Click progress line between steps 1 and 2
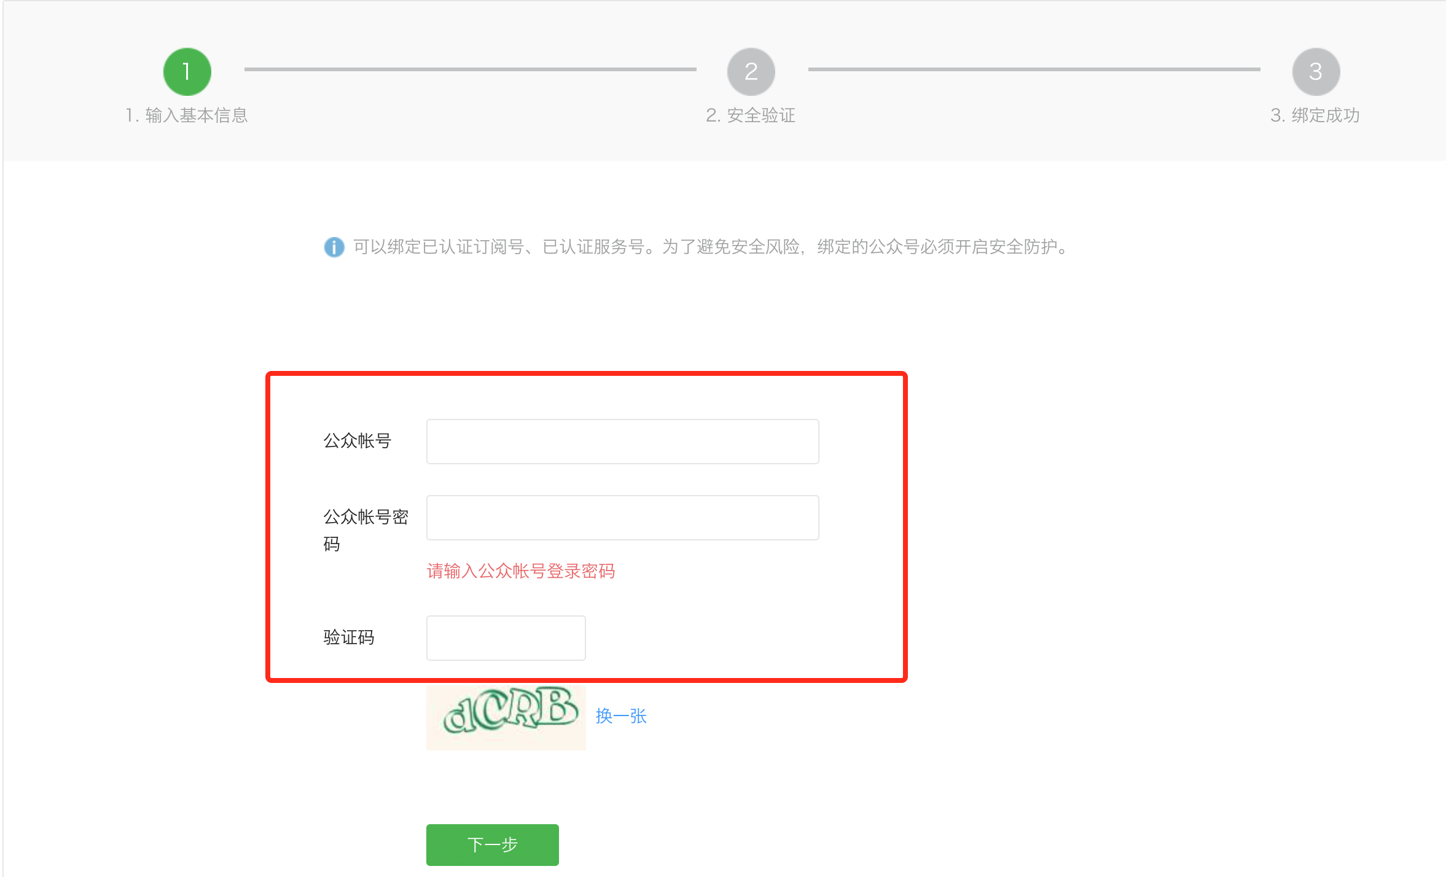 point(470,69)
